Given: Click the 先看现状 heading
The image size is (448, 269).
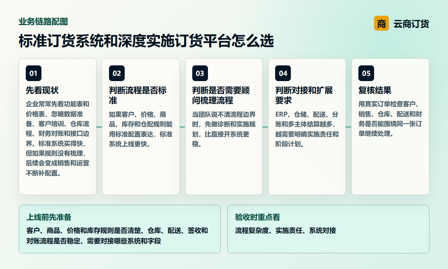Looking at the screenshot, I should pos(42,90).
